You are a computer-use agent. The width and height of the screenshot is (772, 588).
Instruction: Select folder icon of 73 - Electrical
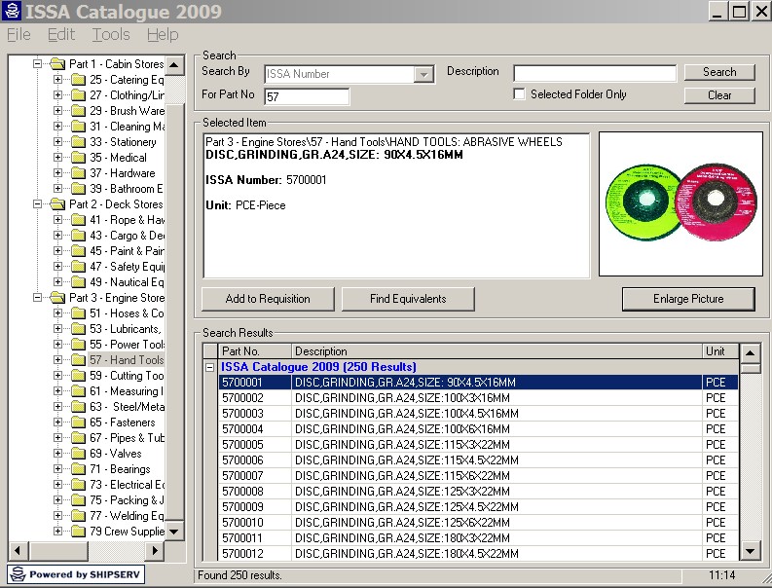[x=78, y=485]
